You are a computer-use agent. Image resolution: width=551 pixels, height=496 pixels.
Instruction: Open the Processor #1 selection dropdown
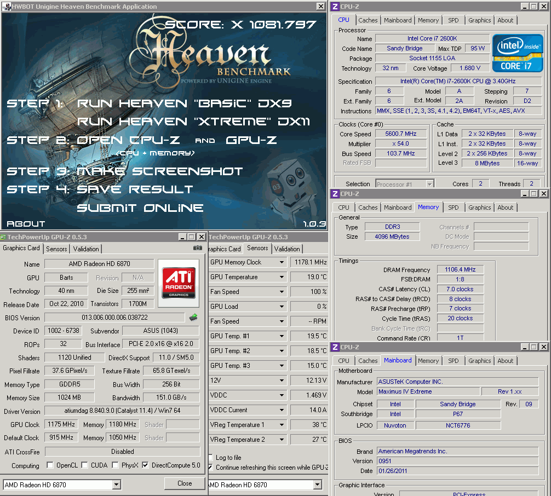pos(429,184)
